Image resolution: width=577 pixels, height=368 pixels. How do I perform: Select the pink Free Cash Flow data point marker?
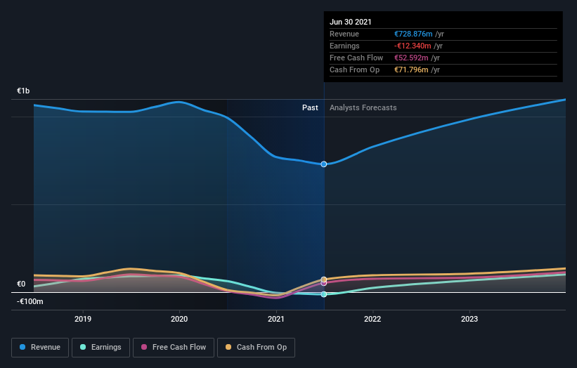pos(324,283)
